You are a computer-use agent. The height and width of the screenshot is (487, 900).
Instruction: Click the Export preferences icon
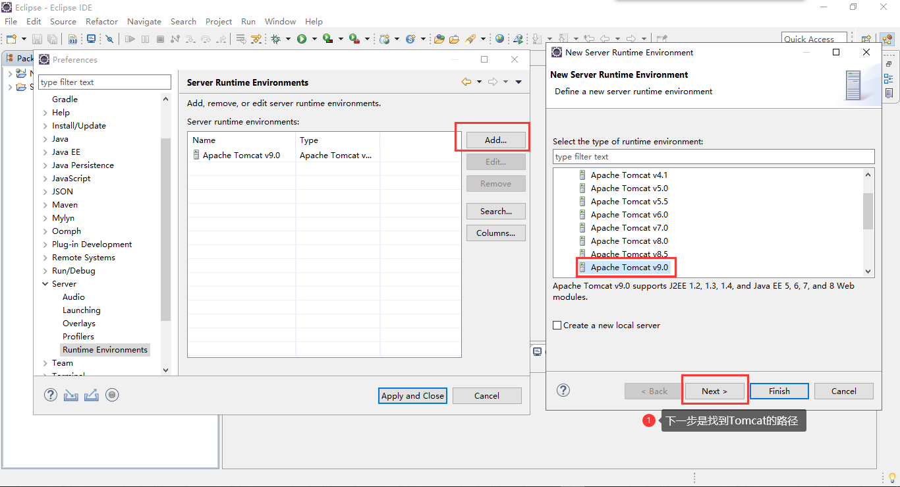92,395
